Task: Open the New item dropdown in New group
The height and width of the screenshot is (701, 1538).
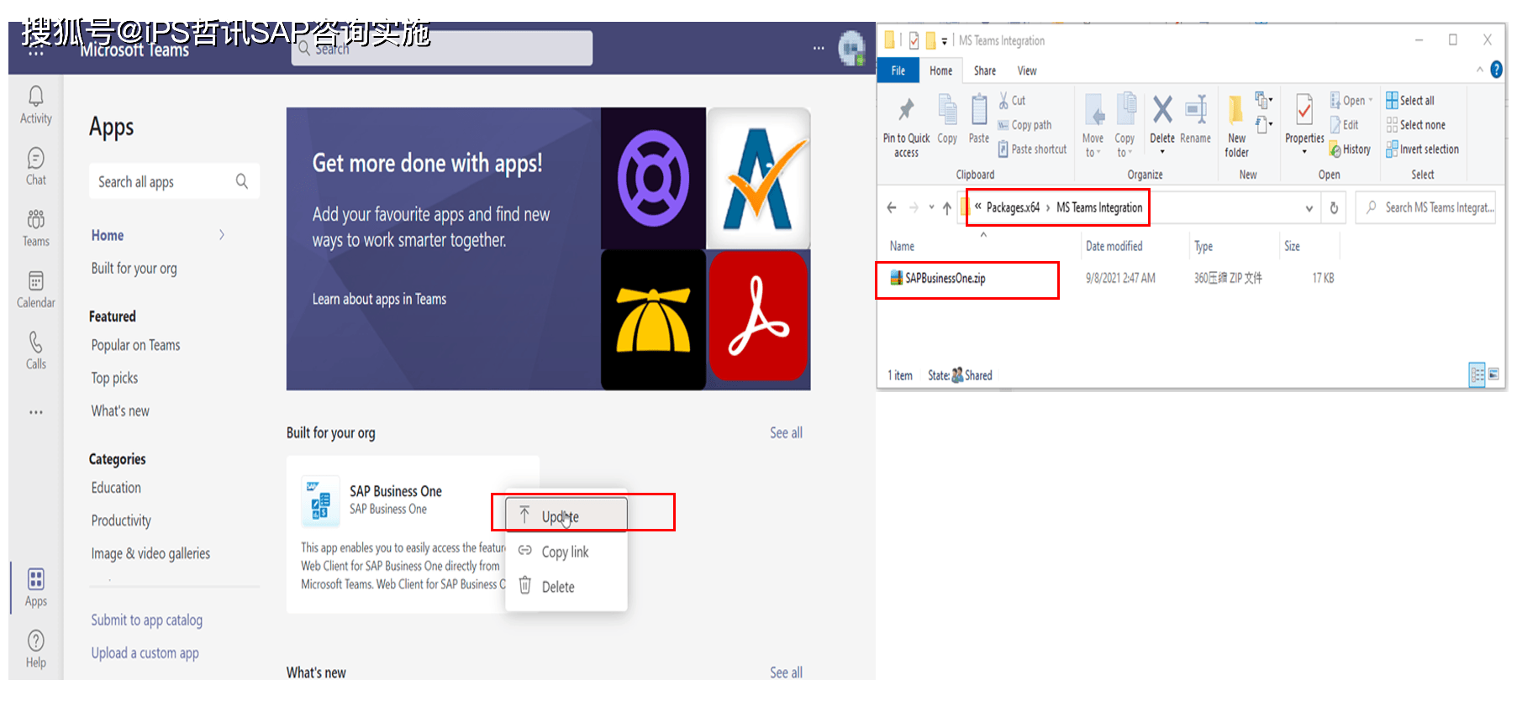Action: 1264,100
